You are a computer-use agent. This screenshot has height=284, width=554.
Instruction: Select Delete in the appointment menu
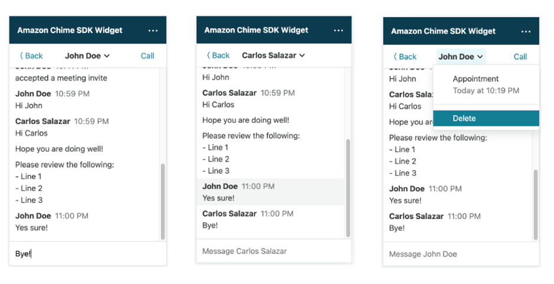pos(486,119)
